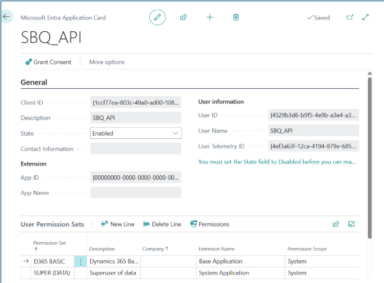Screen dimensions: 384x283
Task: Click the 'Dynamics 365 Ba...' description cell
Action: (114, 262)
